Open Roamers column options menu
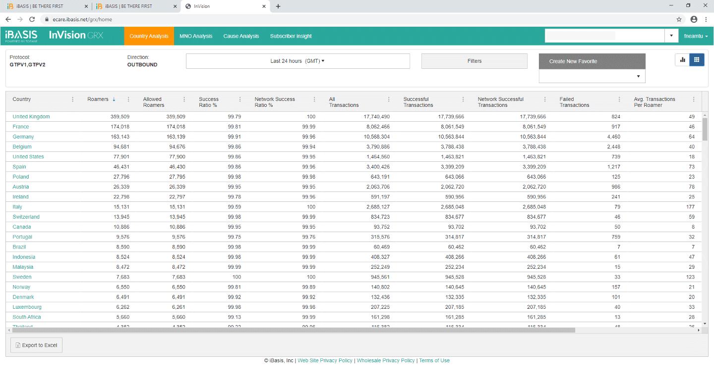Viewport: 714px width, 386px height. coord(128,99)
